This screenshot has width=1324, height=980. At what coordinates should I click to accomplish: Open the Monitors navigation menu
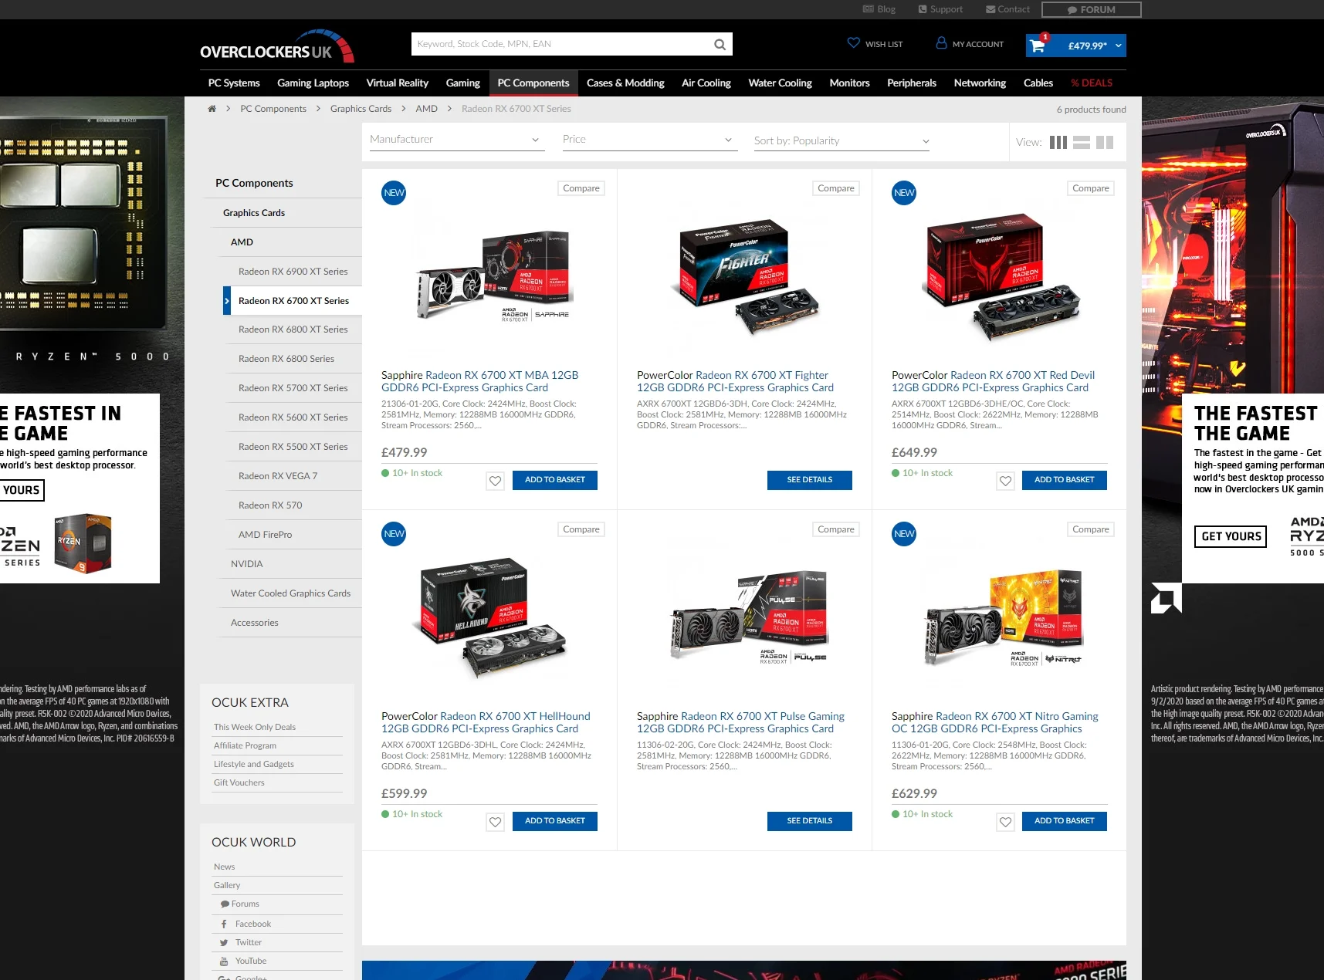tap(849, 83)
